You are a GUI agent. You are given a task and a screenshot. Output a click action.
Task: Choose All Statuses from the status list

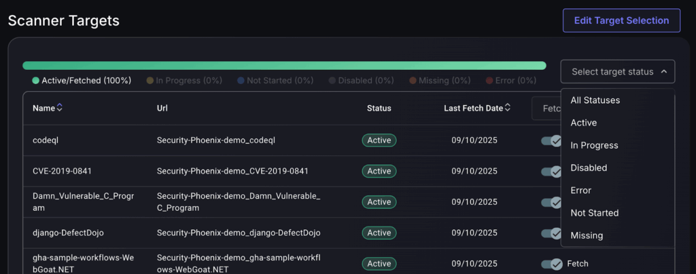pyautogui.click(x=595, y=100)
